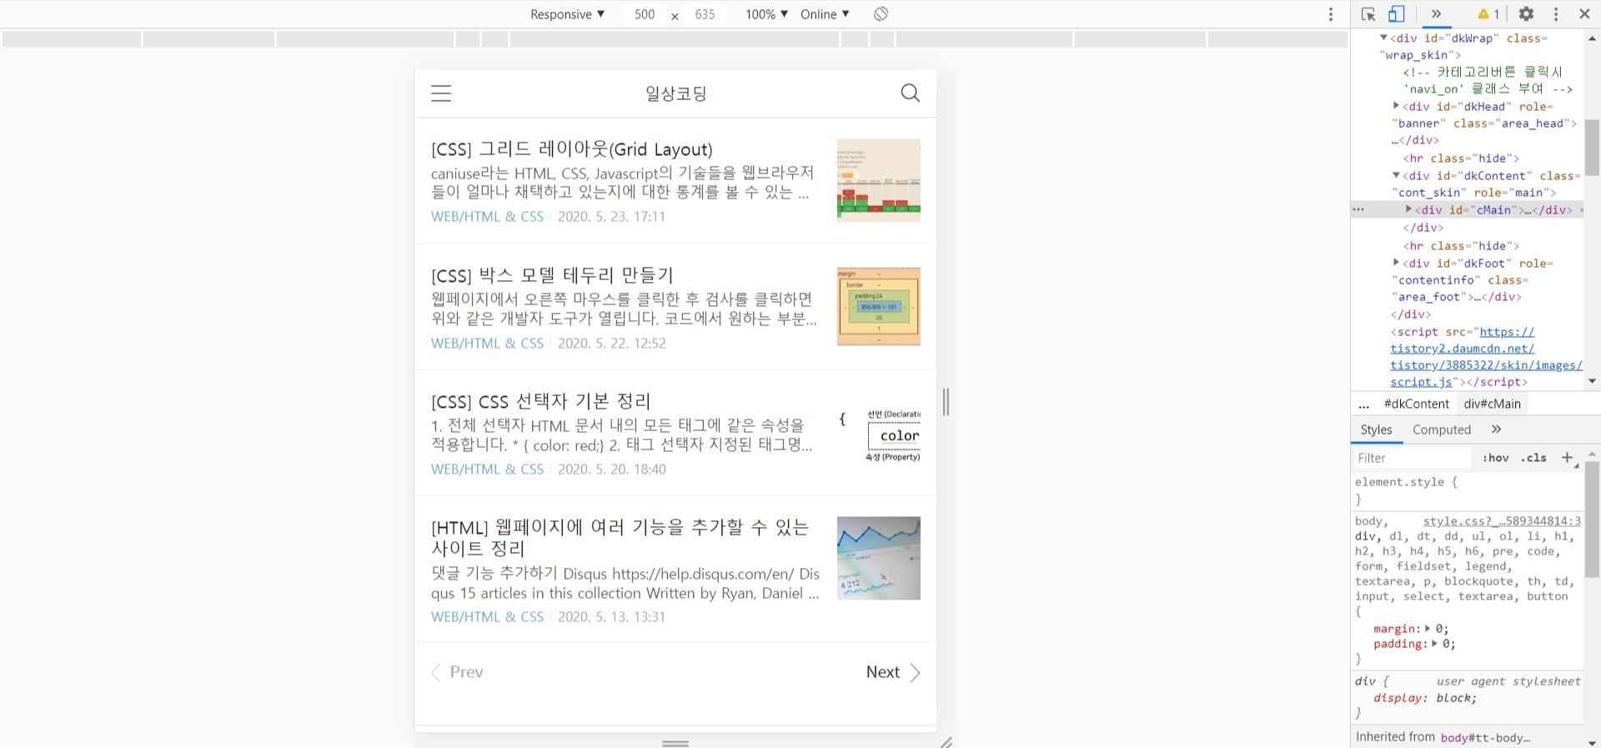This screenshot has height=748, width=1601.
Task: Show more DevTools panels chevron
Action: point(1436,14)
